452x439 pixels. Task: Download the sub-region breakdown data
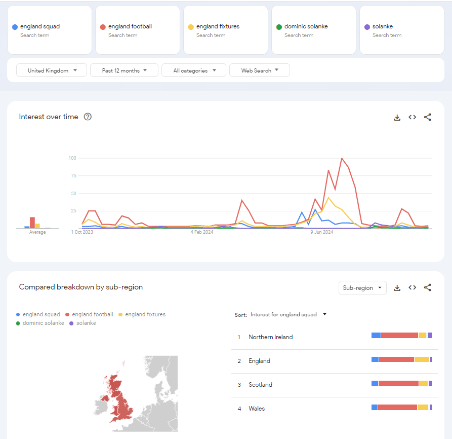[397, 287]
